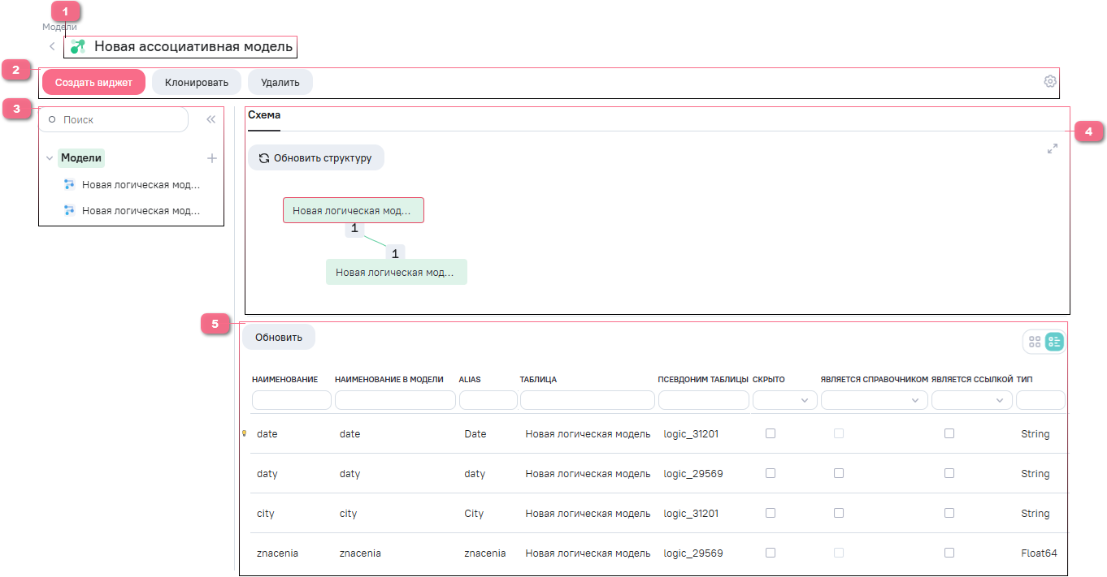Click the City alias cell
This screenshot has width=1107, height=577.
pos(474,514)
